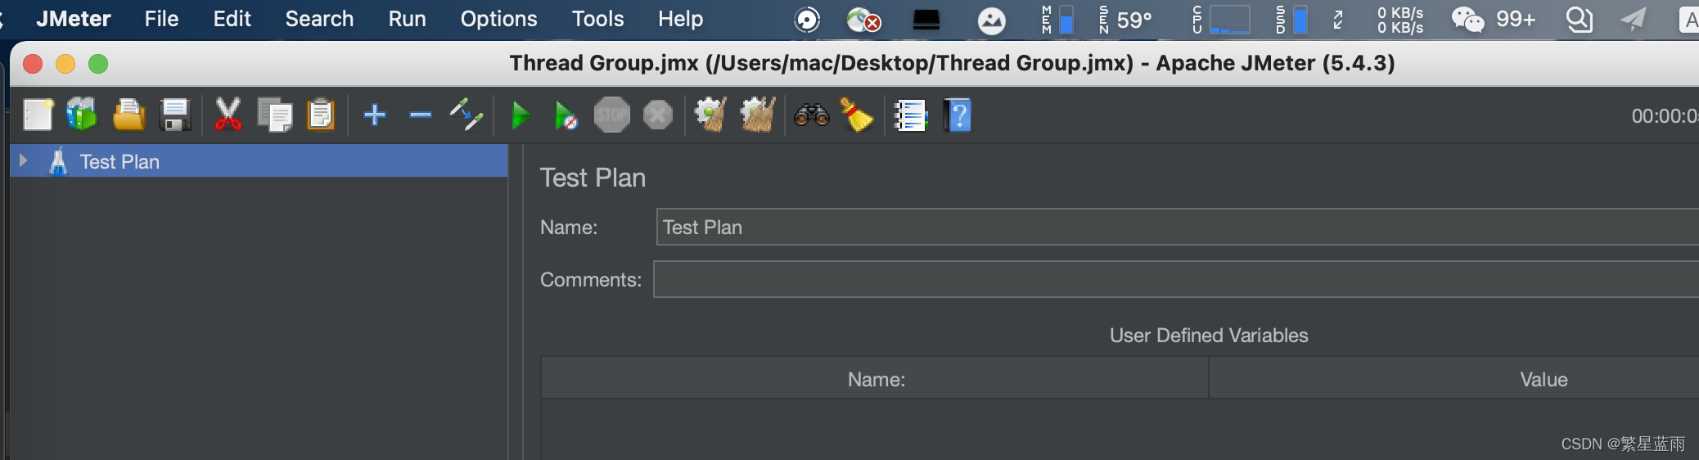This screenshot has width=1699, height=460.
Task: Click the Comments input field
Action: tap(1175, 279)
